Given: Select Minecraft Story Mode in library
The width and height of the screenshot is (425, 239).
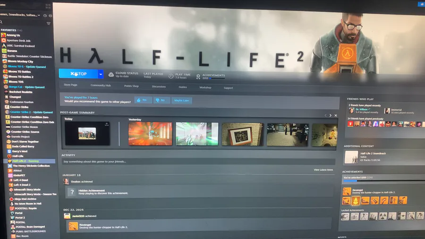Looking at the screenshot, I should click(x=27, y=189).
